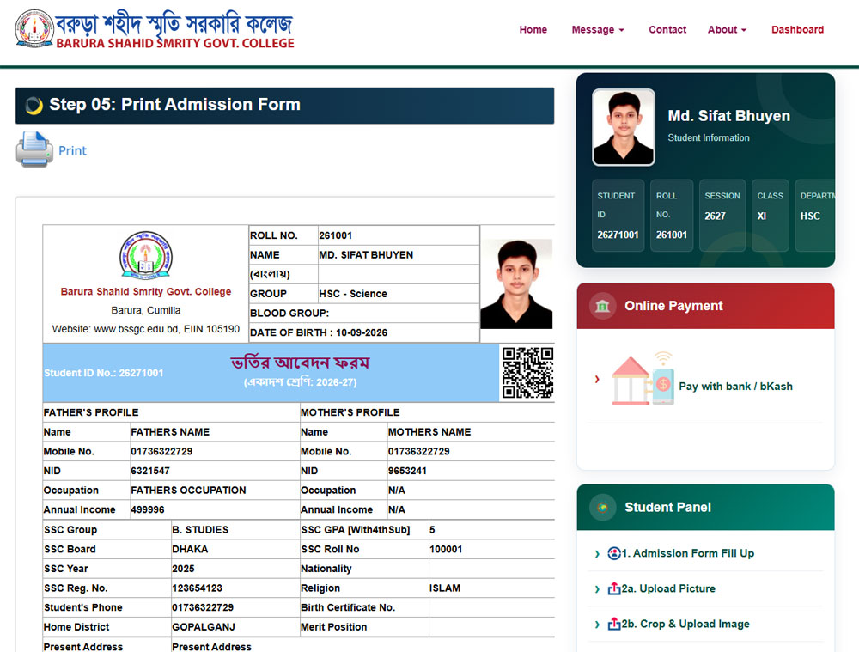Screen dimensions: 859x652
Task: Click the Class XI card tile
Action: click(x=771, y=216)
